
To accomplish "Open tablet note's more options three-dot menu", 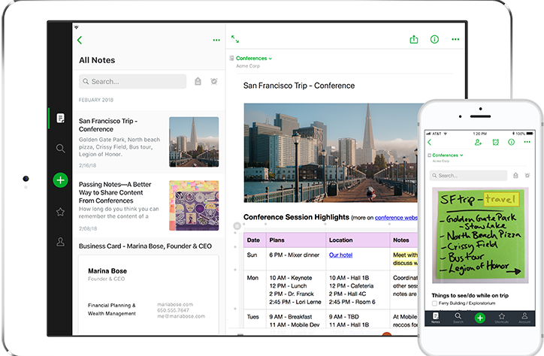I will pyautogui.click(x=455, y=39).
